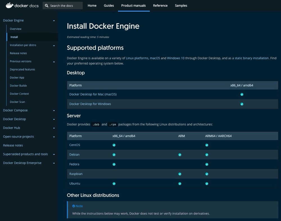The height and width of the screenshot is (221, 281).
Task: Click Fedora x86_64 checkmark
Action: coord(114,164)
